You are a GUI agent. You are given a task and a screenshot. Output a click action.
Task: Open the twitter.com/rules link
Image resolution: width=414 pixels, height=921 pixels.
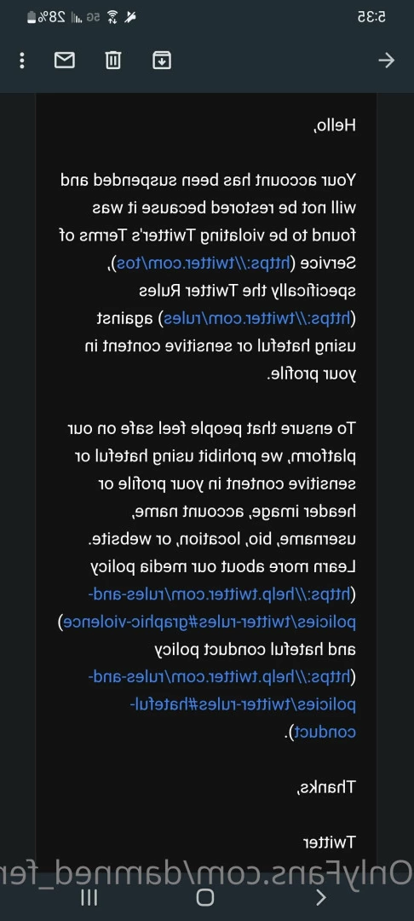257,318
